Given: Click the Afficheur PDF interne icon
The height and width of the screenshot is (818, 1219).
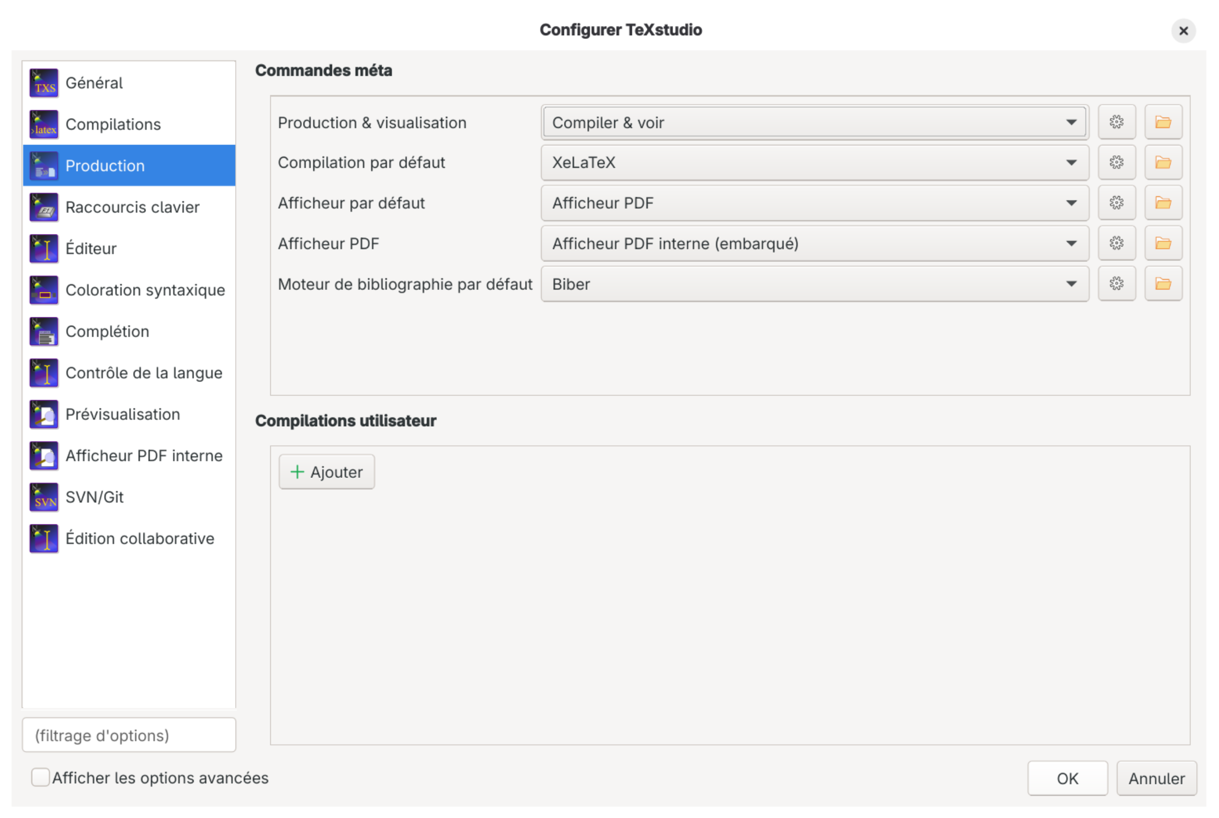Looking at the screenshot, I should [44, 456].
